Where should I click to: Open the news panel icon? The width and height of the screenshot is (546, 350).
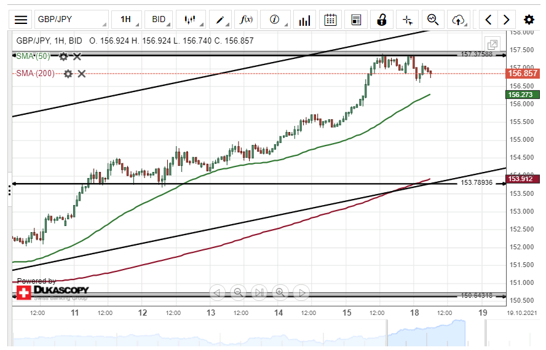(x=356, y=20)
